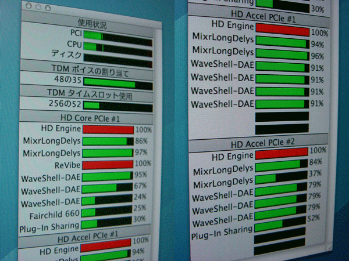The image size is (349, 261).
Task: Click the 52% value beside WaveShell-DAE
Action: coord(314,218)
